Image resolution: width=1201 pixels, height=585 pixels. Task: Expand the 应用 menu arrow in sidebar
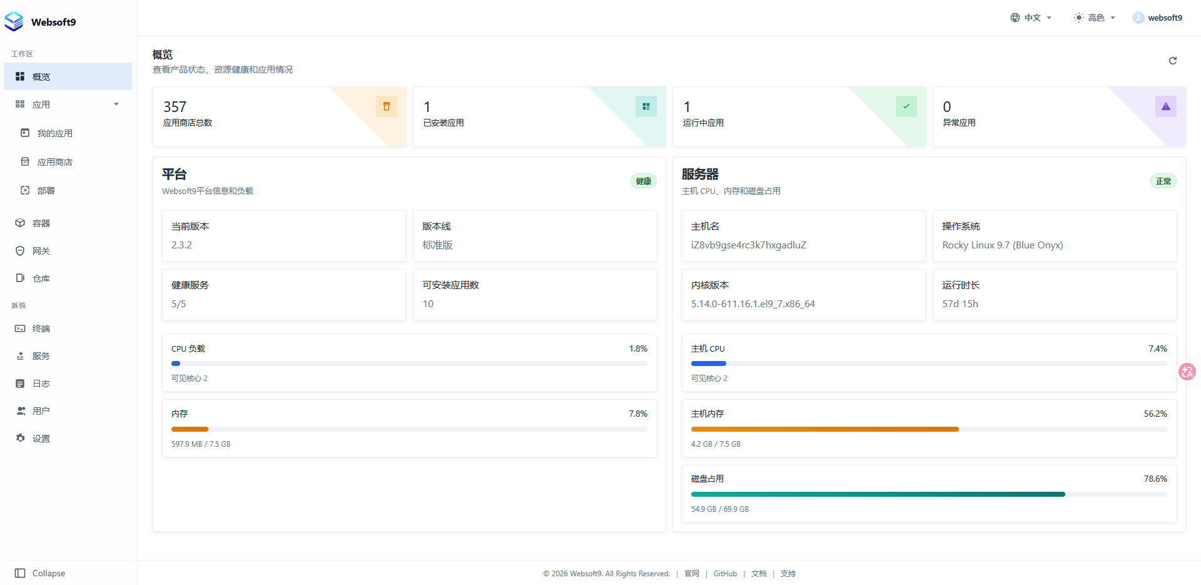click(x=116, y=104)
